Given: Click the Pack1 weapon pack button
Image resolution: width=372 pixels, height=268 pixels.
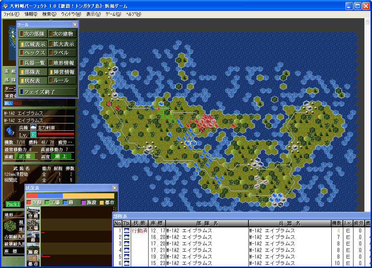Looking at the screenshot, I should click(x=13, y=204).
